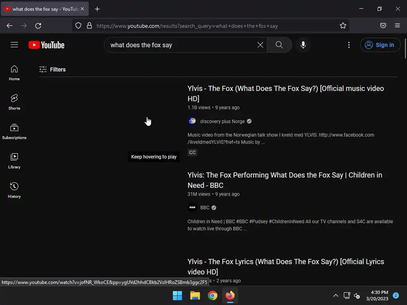This screenshot has height=305, width=407.
Task: Click the network display tray icon
Action: pyautogui.click(x=347, y=295)
